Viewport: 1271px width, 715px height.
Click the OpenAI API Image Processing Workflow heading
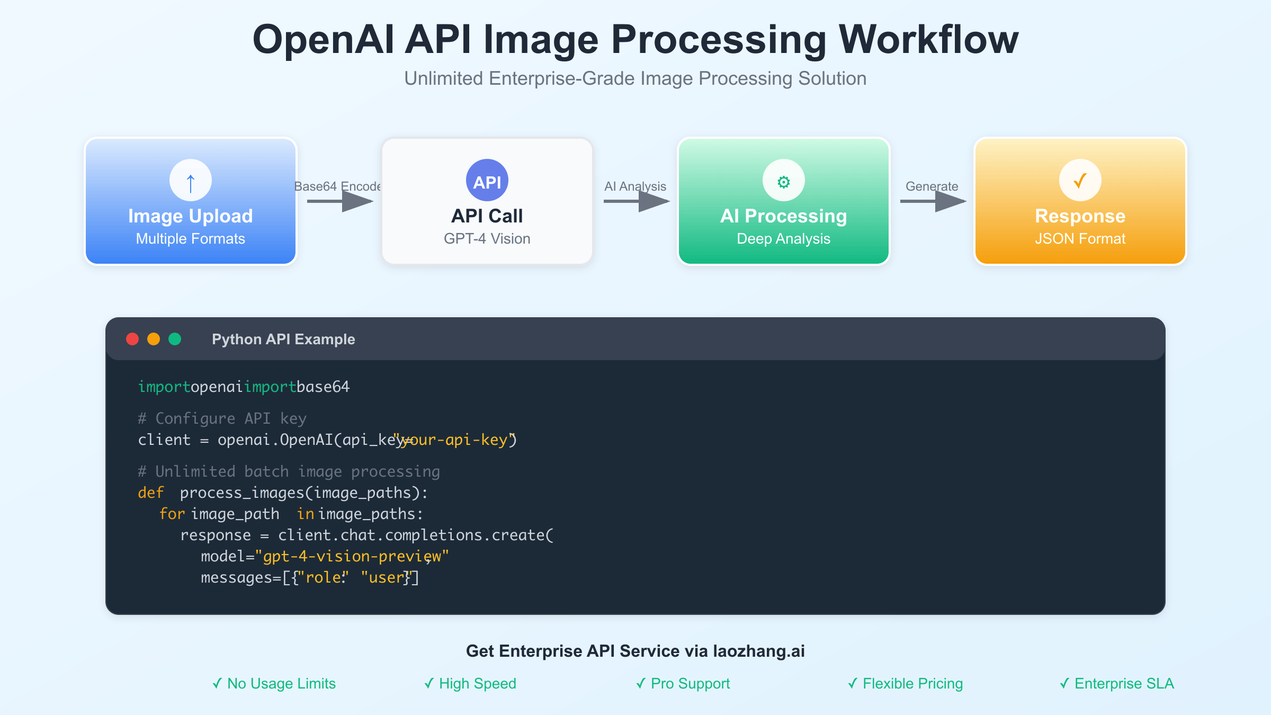(x=635, y=39)
